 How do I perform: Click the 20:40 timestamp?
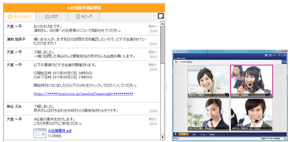[x=153, y=31]
